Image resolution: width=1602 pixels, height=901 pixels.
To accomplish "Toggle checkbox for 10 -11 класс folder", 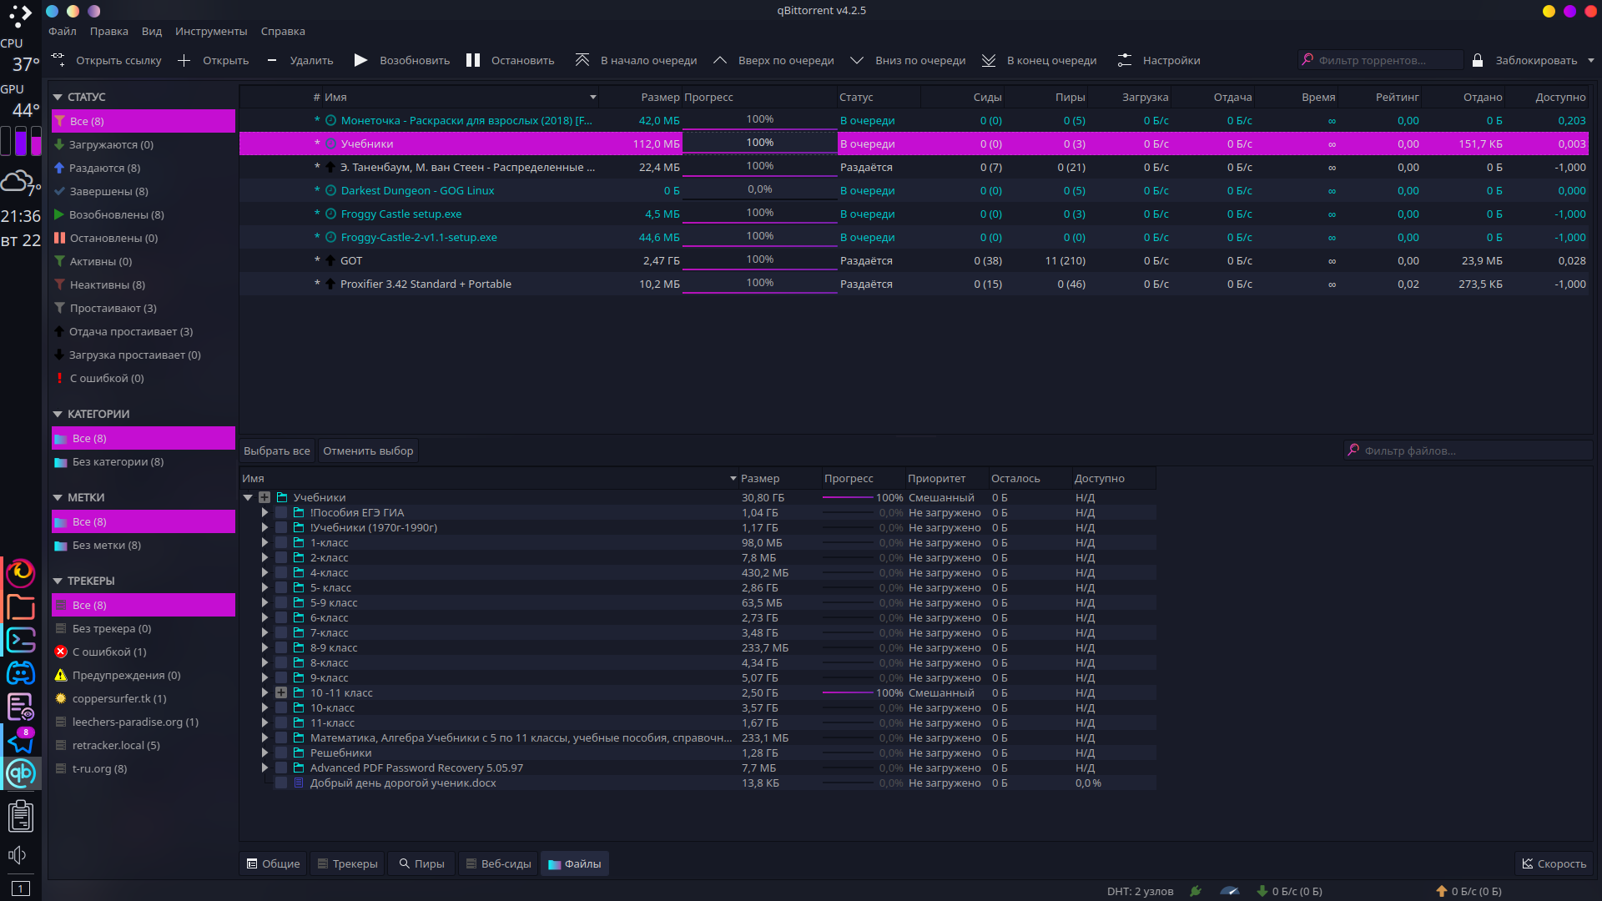I will [x=281, y=692].
